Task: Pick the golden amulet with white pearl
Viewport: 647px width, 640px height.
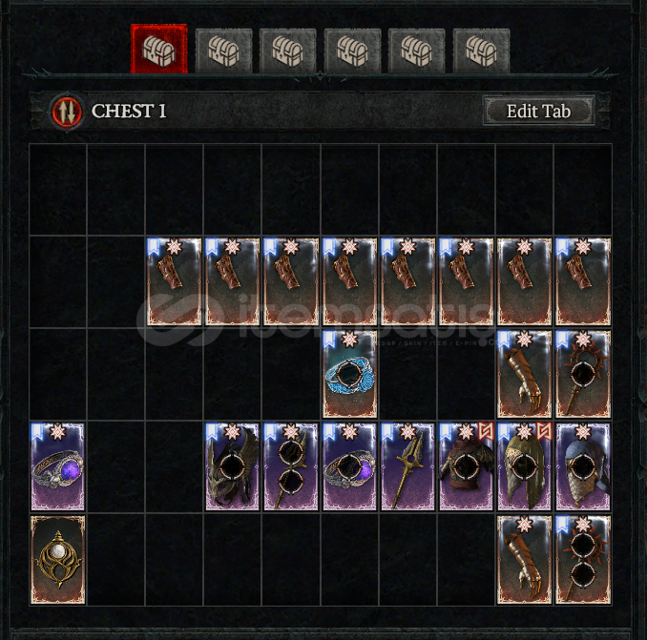Action: pos(58,559)
